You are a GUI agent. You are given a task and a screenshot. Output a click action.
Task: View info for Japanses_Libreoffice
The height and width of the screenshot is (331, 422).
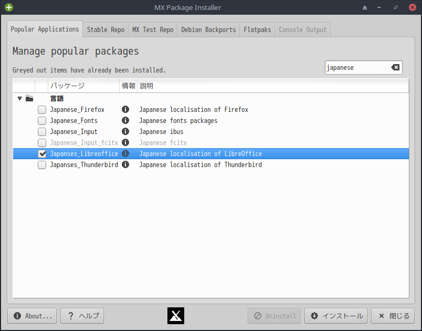(x=125, y=153)
